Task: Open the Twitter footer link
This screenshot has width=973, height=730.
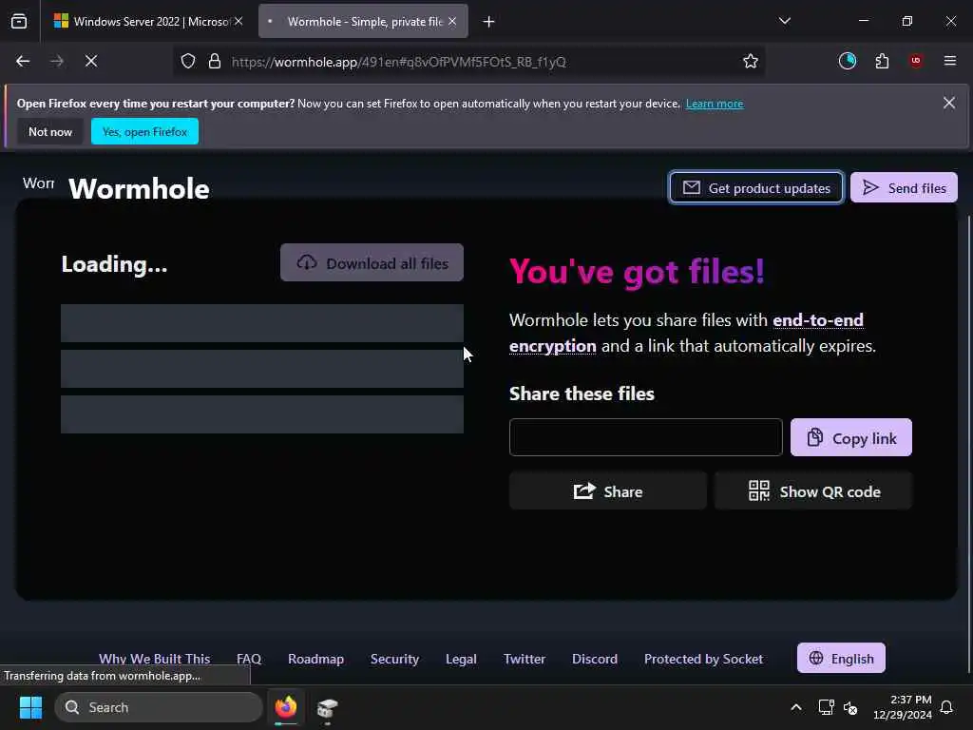Action: coord(525,659)
